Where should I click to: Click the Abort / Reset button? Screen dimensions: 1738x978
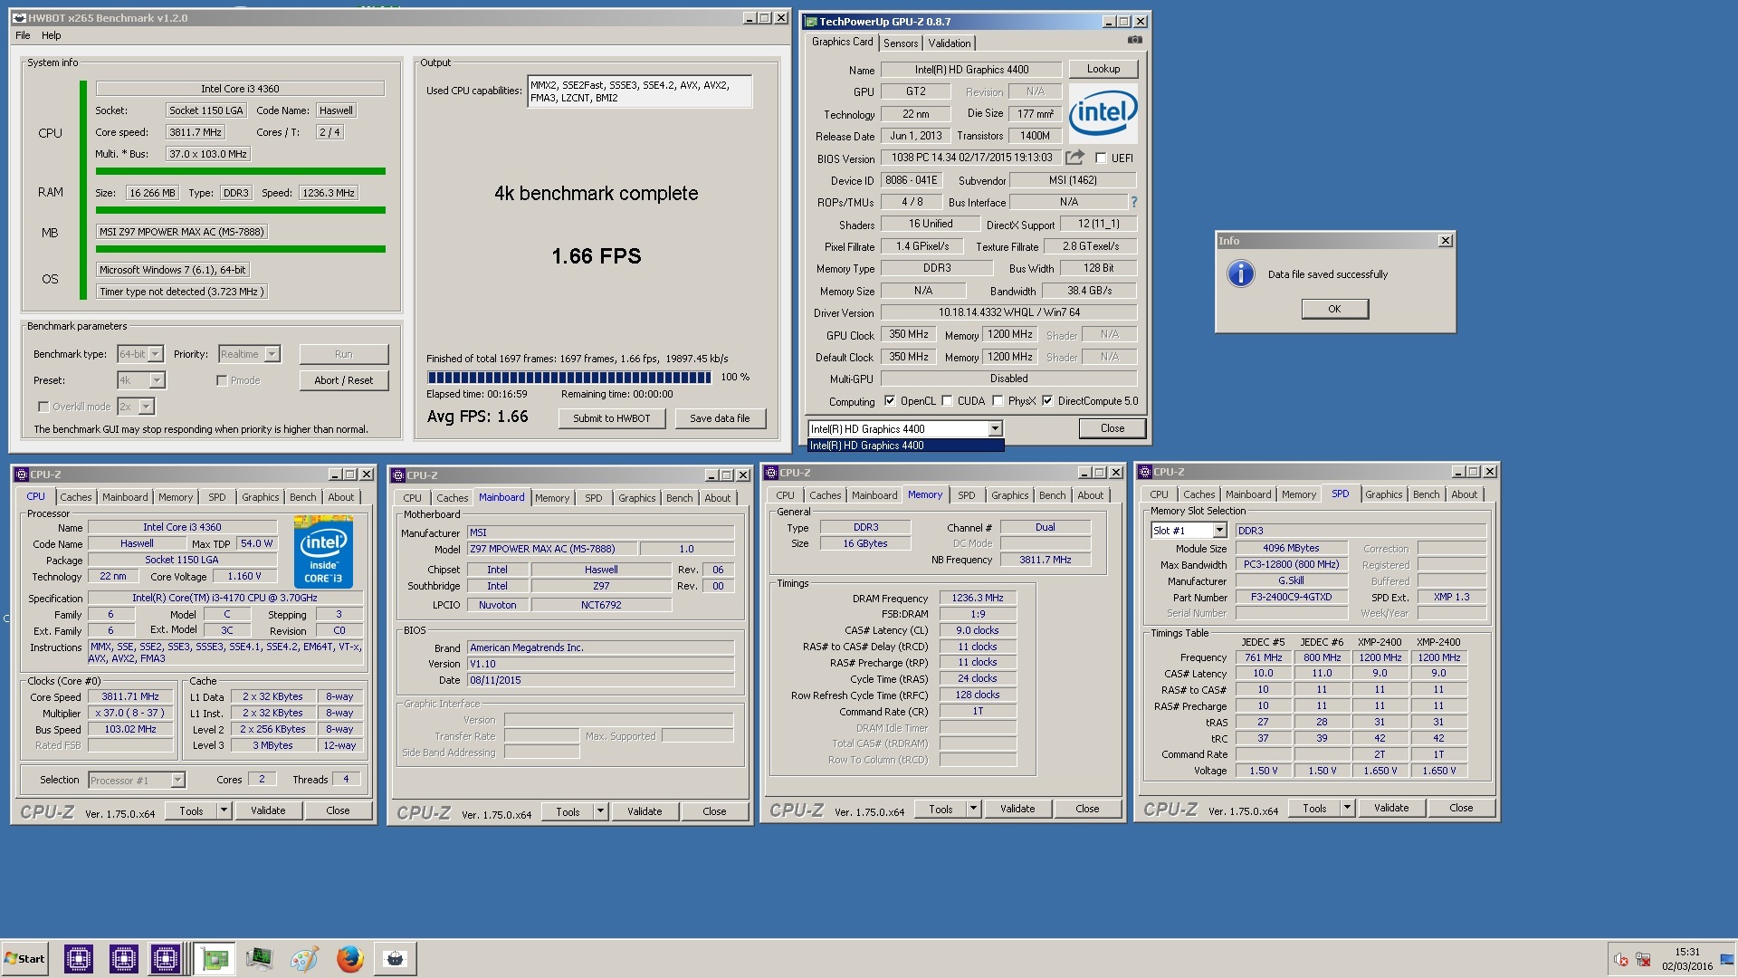pos(344,380)
